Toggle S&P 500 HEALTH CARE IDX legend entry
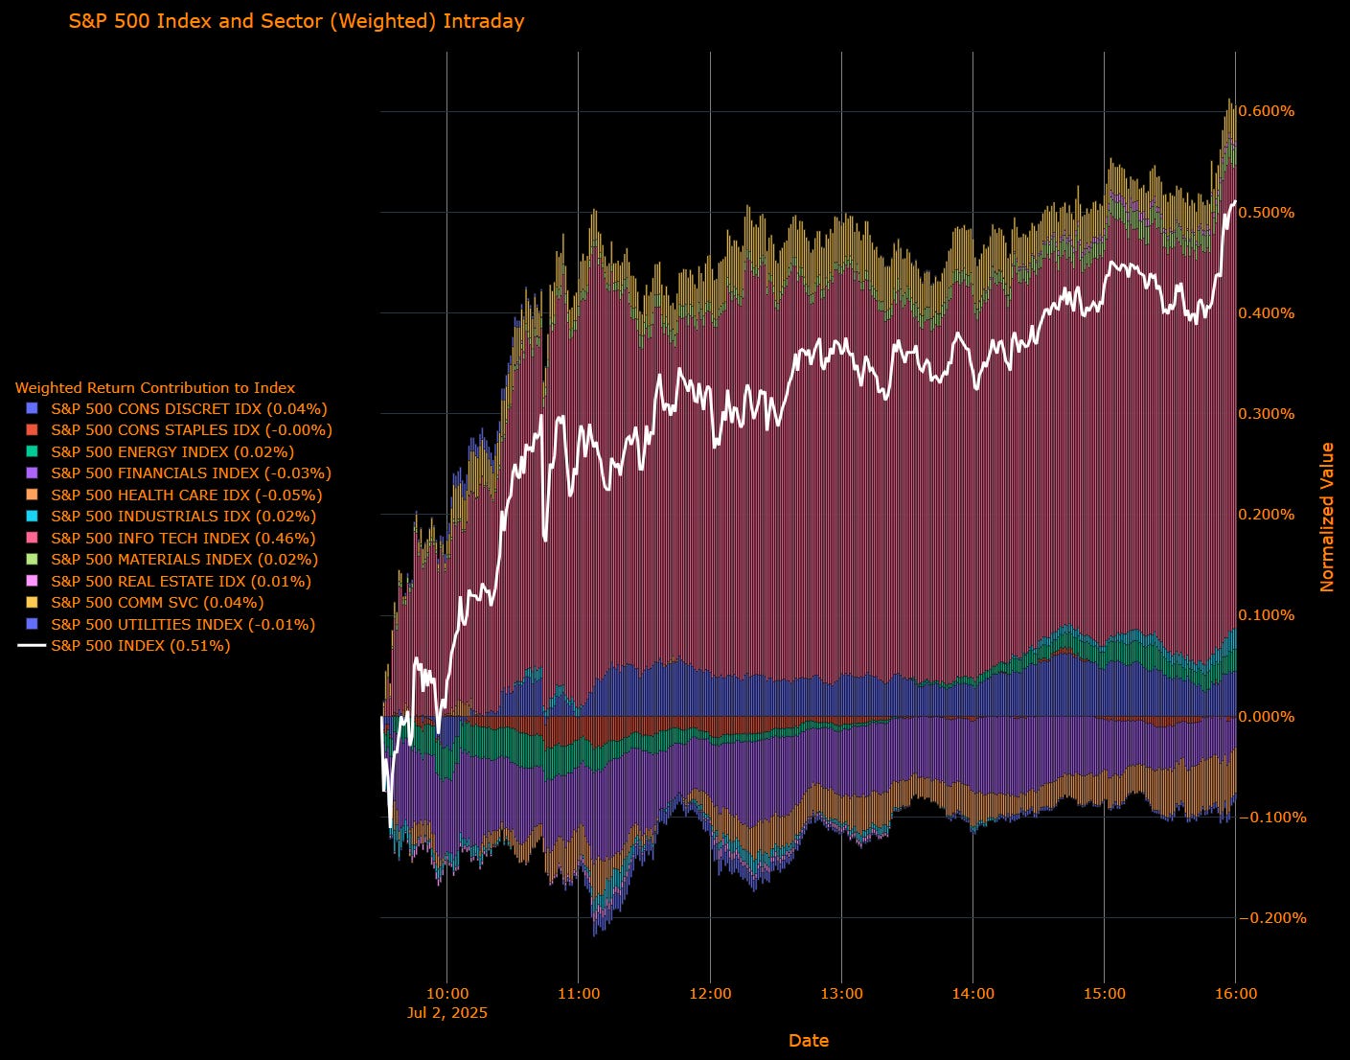Screen dimensions: 1350x1060 click(187, 495)
